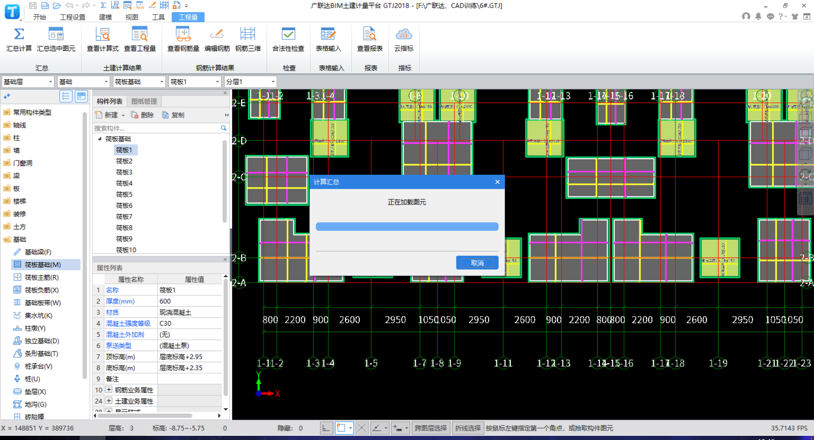The image size is (814, 440).
Task: Open the 查看报表 report viewer
Action: (370, 39)
